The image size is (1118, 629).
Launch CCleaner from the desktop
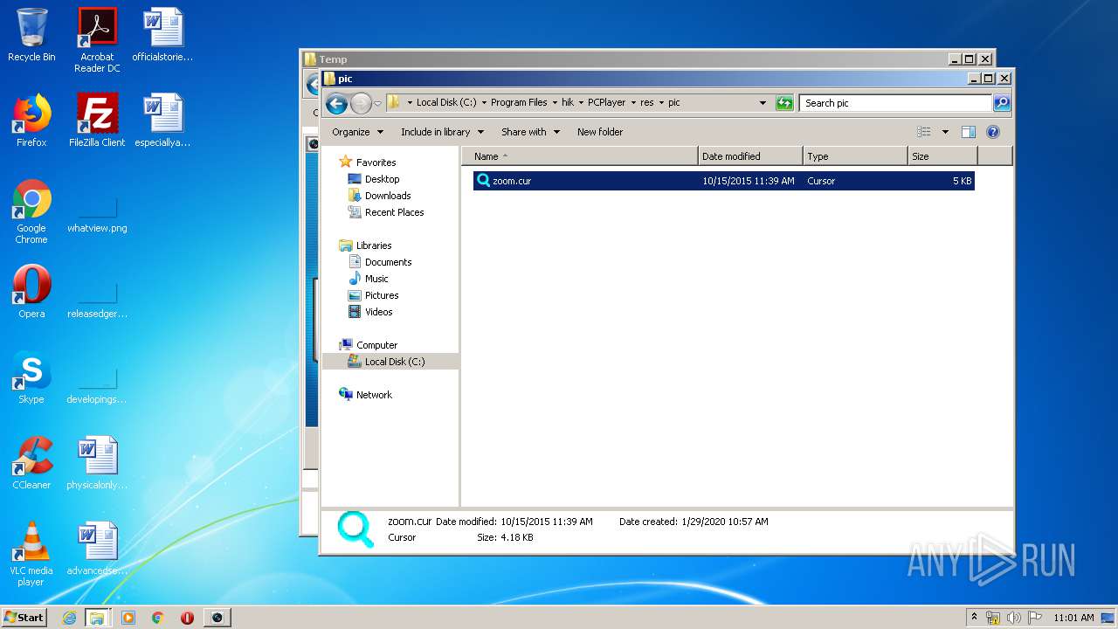pos(31,463)
